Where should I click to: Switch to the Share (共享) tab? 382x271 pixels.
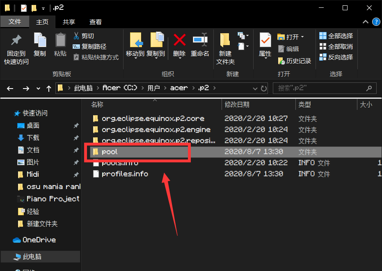(x=69, y=22)
